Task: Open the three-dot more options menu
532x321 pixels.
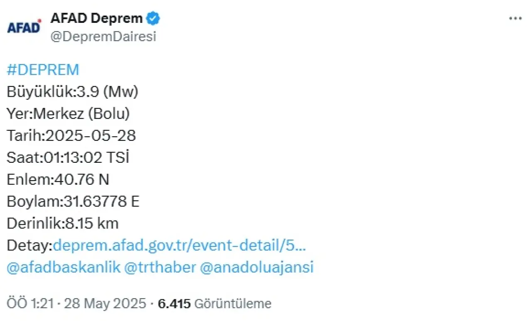Action: point(515,19)
